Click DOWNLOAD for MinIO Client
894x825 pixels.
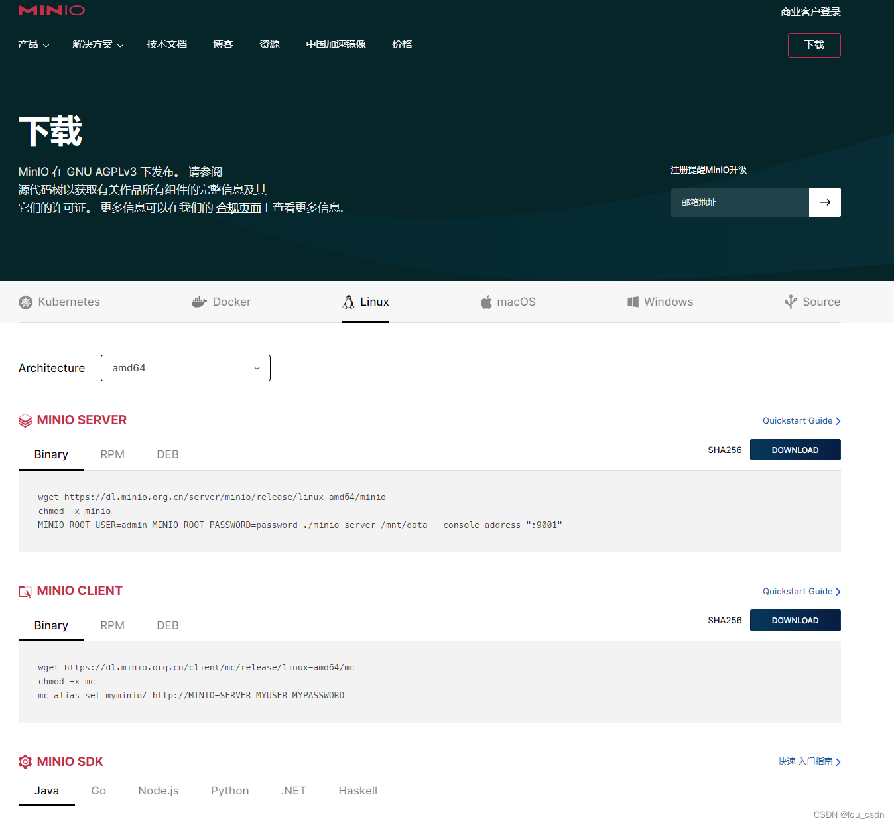coord(795,620)
